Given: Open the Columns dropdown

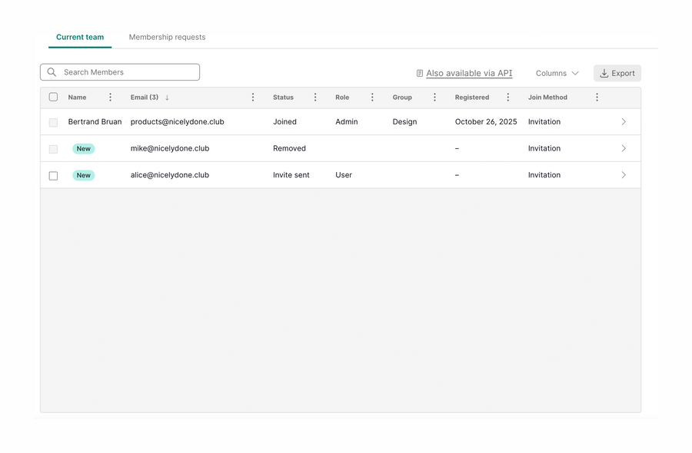Looking at the screenshot, I should pyautogui.click(x=556, y=73).
